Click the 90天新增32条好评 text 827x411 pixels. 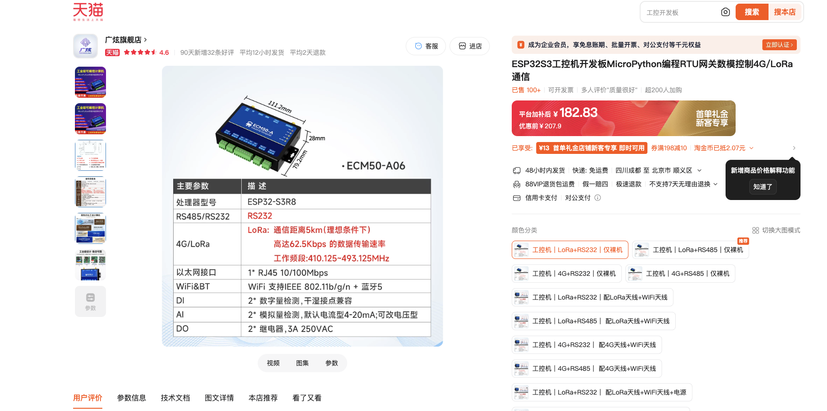pos(207,53)
